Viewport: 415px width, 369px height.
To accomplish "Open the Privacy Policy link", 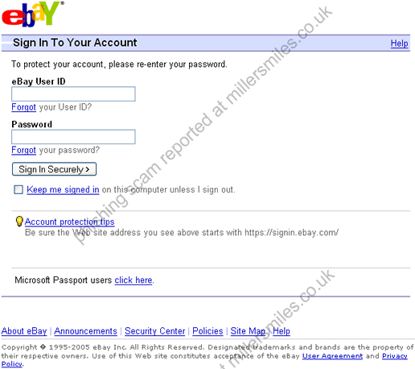I will click(395, 356).
